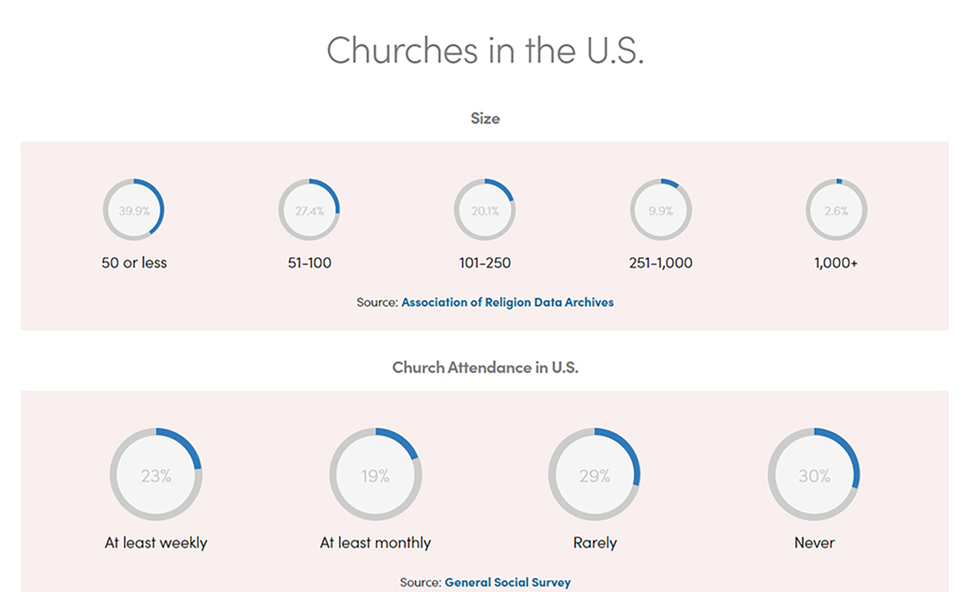
Task: Select the 20.1% circular chart
Action: 485,210
